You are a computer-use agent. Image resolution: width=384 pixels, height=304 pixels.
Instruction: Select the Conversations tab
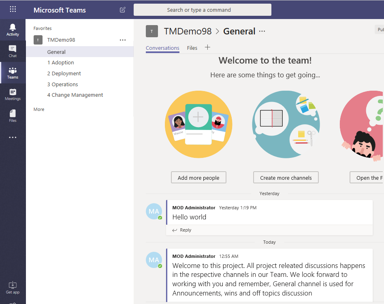click(162, 48)
